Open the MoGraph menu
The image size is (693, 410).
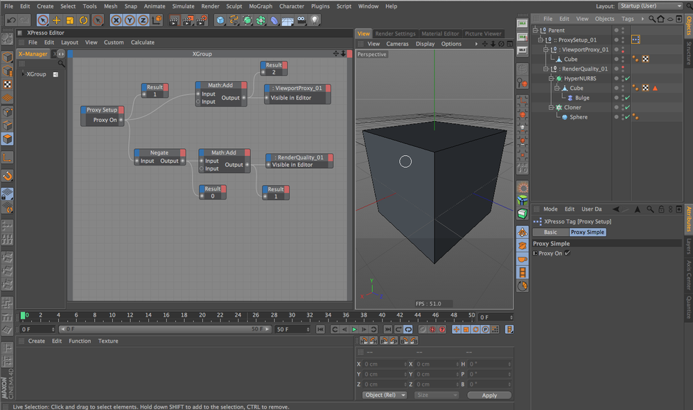[x=261, y=6]
